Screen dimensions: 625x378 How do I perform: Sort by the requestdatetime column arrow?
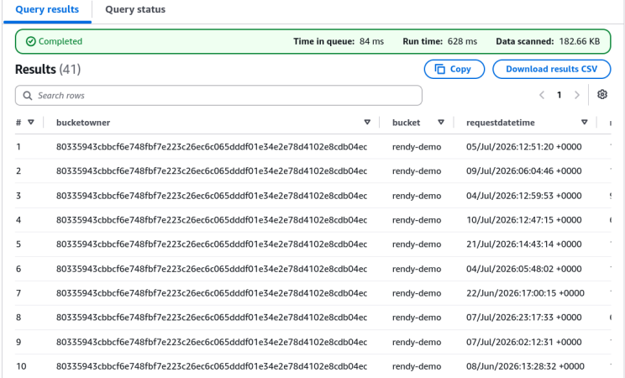[x=585, y=123]
